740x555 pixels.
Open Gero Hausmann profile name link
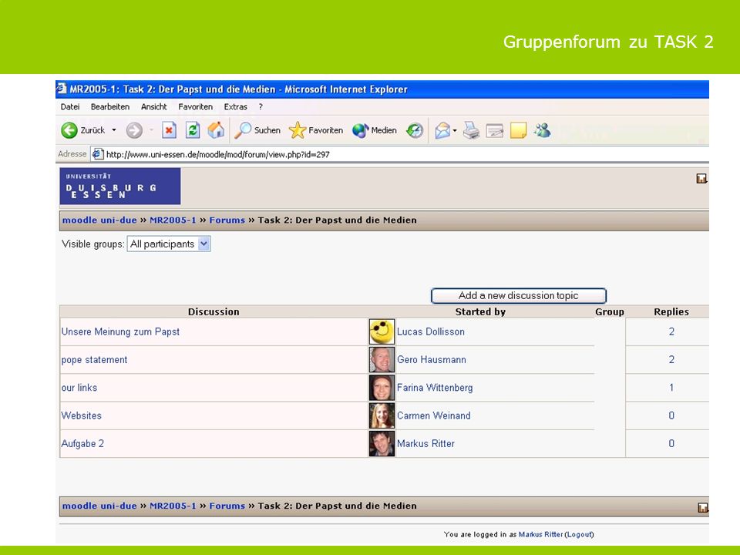(x=432, y=360)
